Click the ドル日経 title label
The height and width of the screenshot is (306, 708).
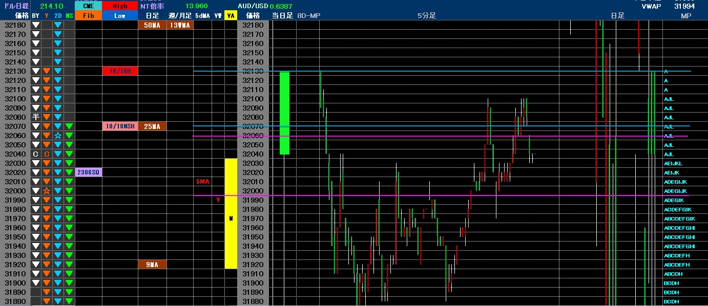point(15,6)
